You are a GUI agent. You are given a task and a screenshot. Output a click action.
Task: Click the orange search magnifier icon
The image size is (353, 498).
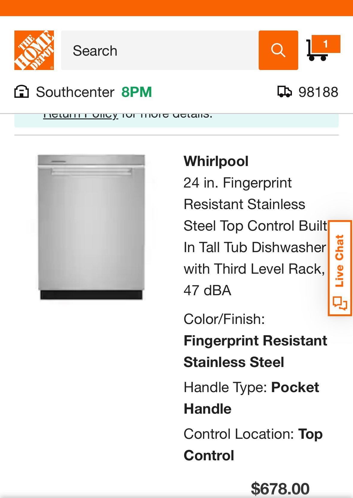(x=278, y=50)
